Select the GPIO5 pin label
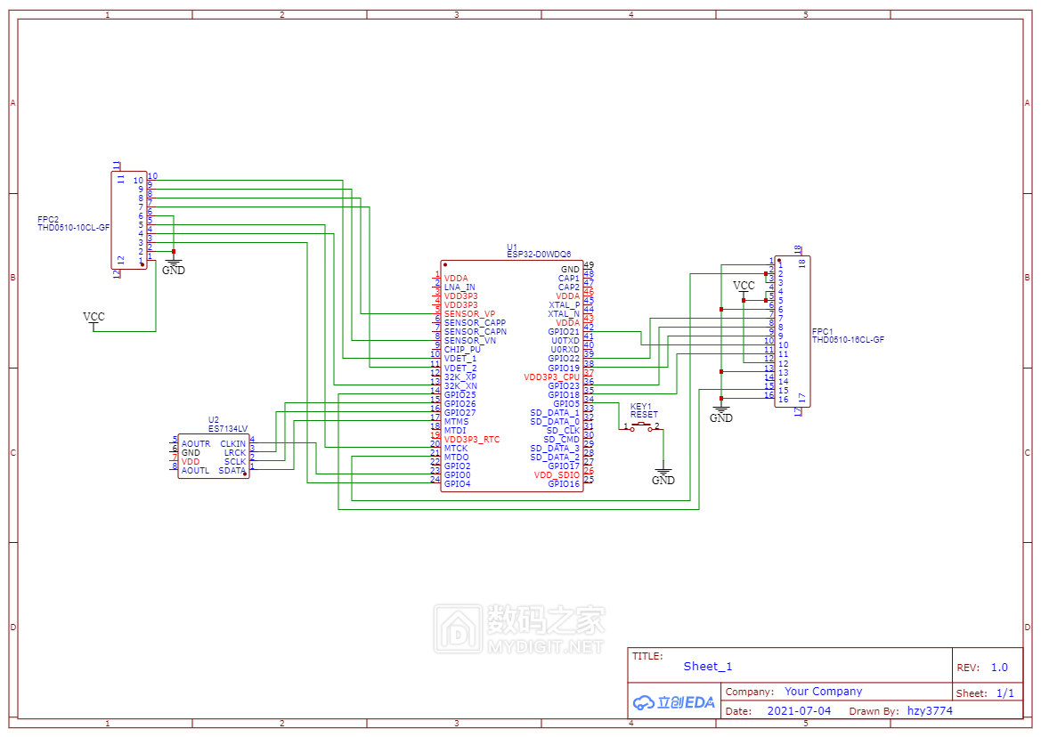Viewport: 1041px width, 737px height. (566, 403)
